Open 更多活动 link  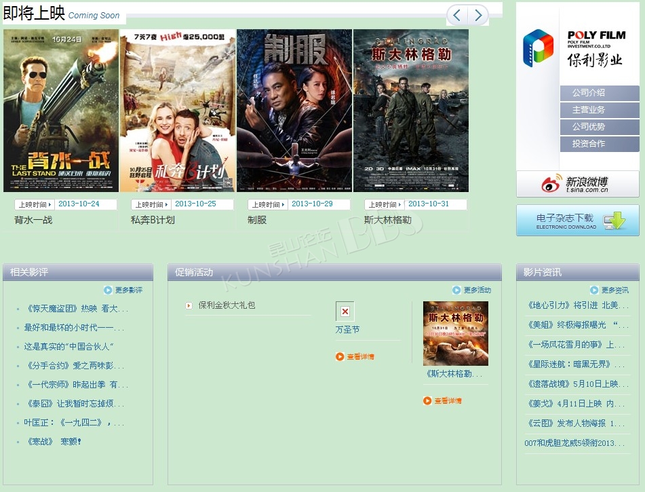[x=477, y=290]
